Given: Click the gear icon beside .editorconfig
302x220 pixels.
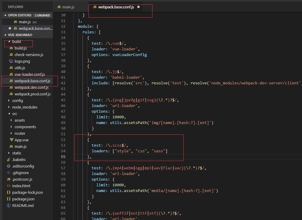Looking at the screenshot, I should click(x=9, y=166).
